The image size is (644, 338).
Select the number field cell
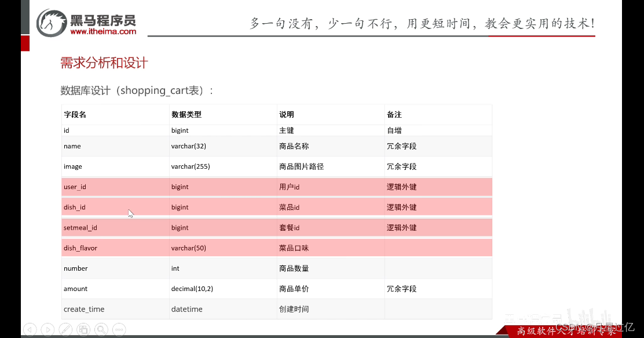115,268
